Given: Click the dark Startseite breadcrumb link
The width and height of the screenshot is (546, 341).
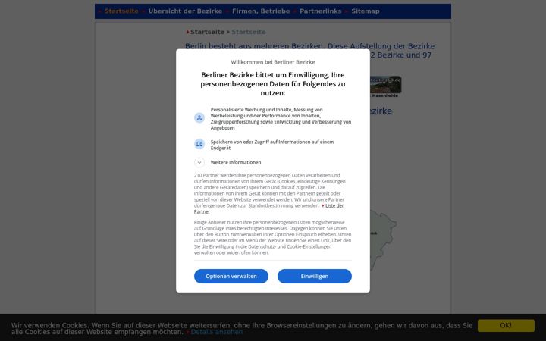Looking at the screenshot, I should 207,32.
